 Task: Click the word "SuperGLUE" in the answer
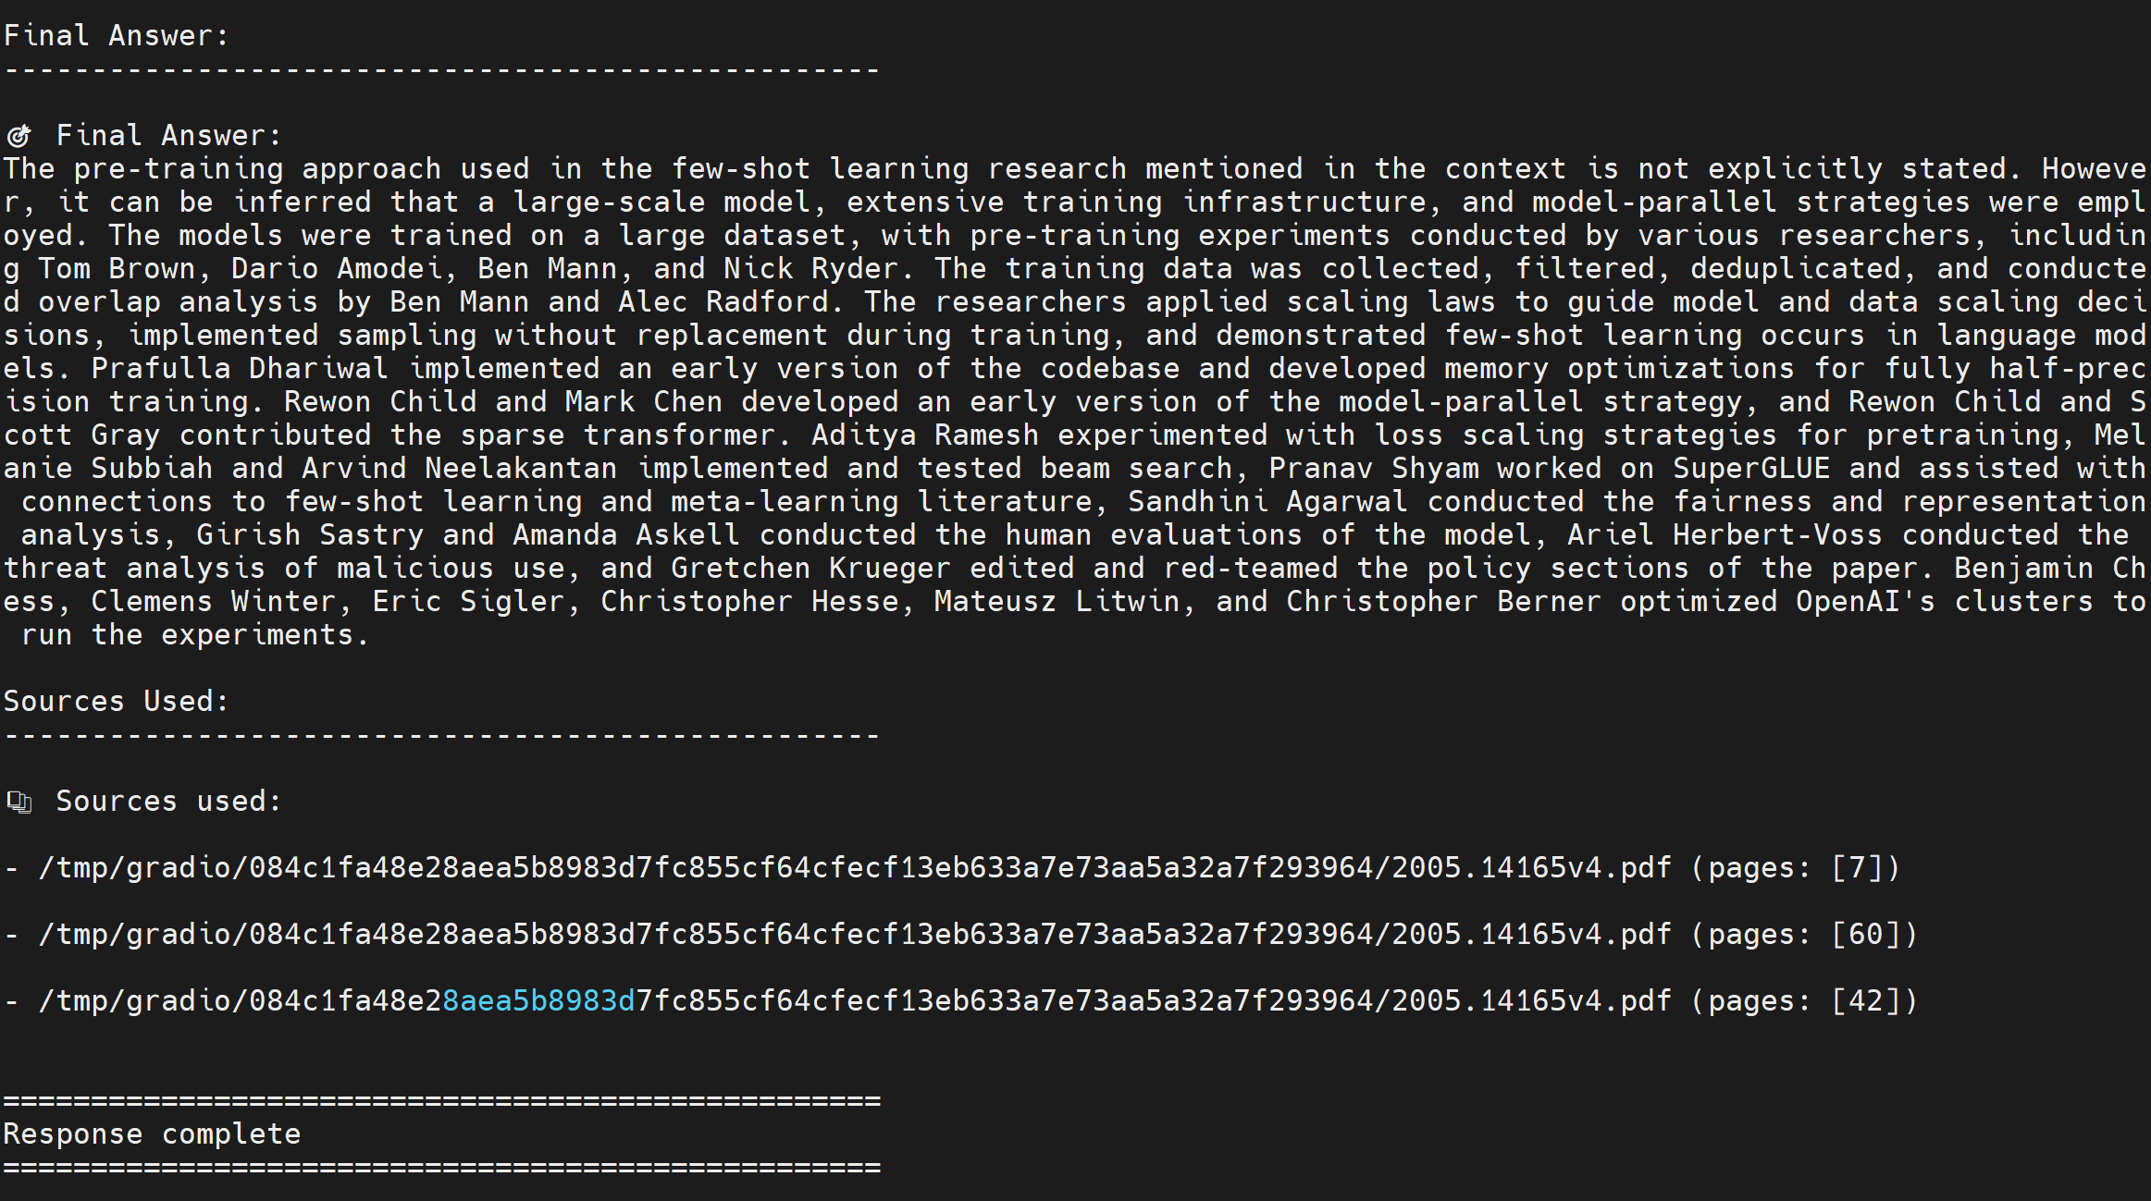[x=1750, y=469]
